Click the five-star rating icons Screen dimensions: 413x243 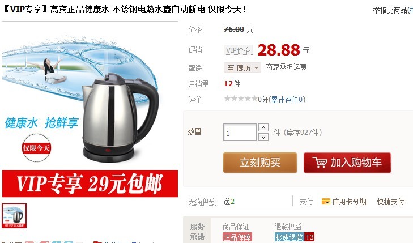tap(240, 99)
